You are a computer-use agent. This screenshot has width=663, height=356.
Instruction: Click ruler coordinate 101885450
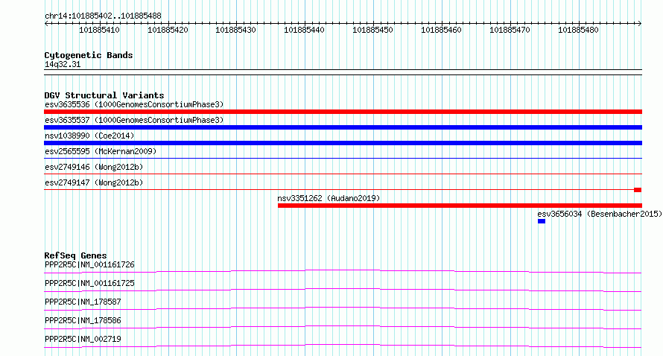click(373, 30)
